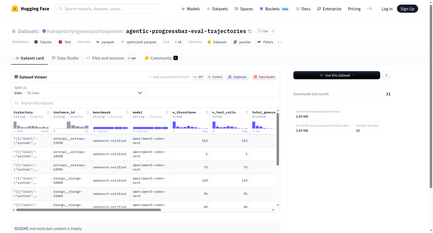The width and height of the screenshot is (433, 233).
Task: Open the API button in Dataset Viewer
Action: click(x=198, y=77)
